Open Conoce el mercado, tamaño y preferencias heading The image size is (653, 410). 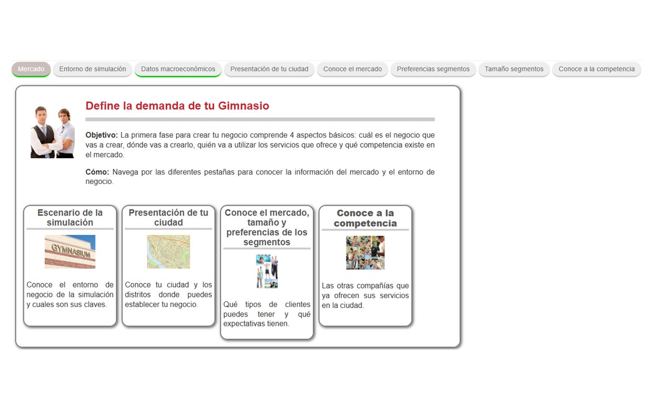click(x=267, y=228)
